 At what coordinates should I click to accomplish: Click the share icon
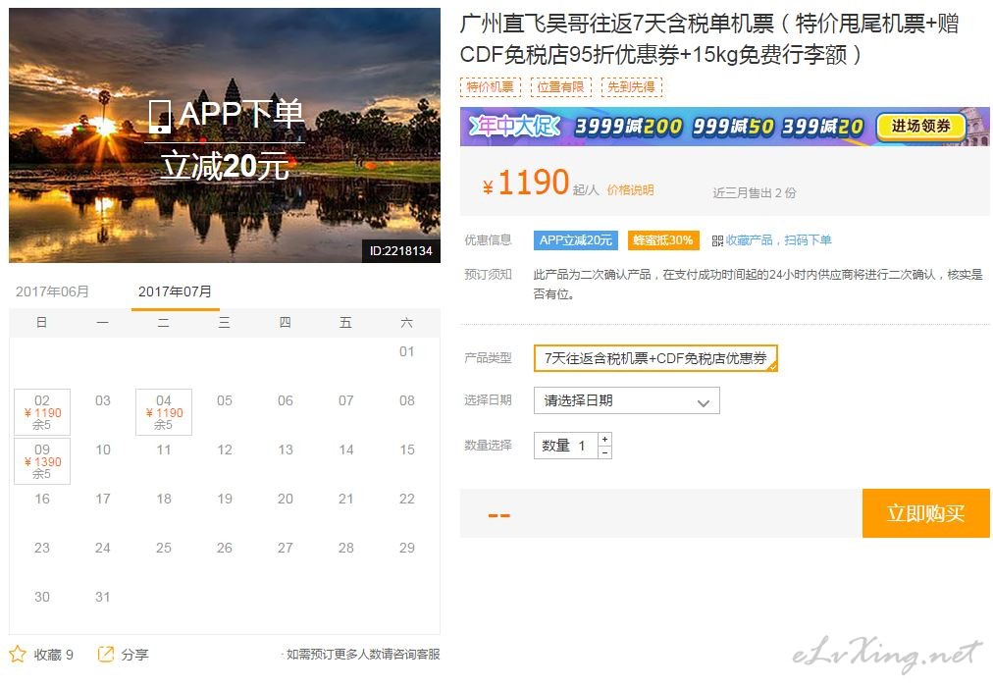106,654
